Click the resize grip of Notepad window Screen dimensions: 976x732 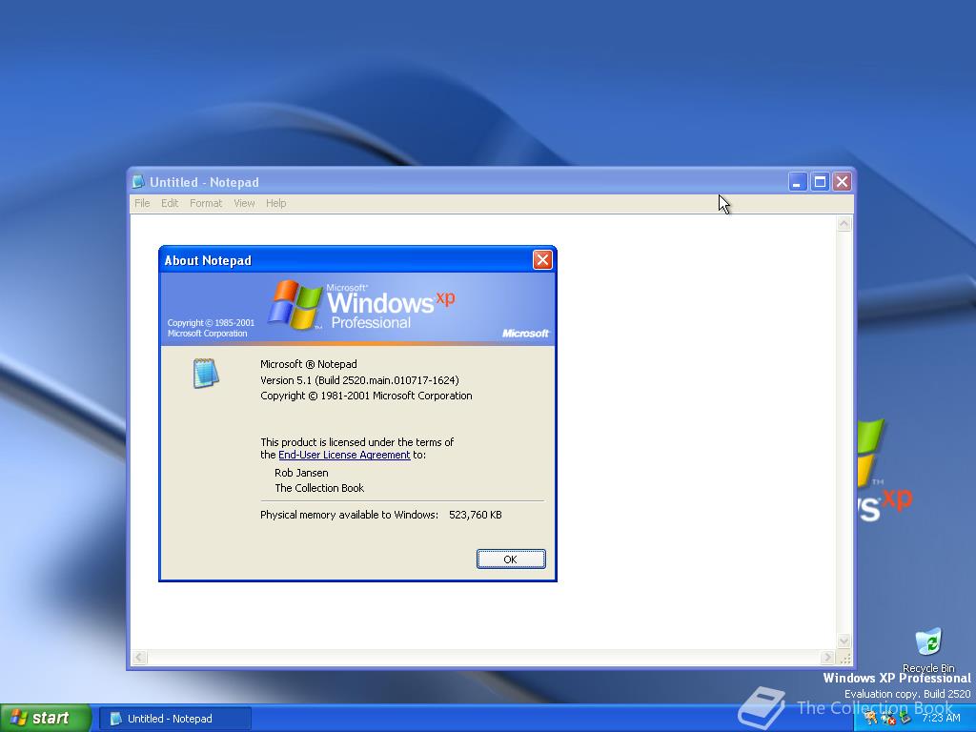[x=844, y=658]
